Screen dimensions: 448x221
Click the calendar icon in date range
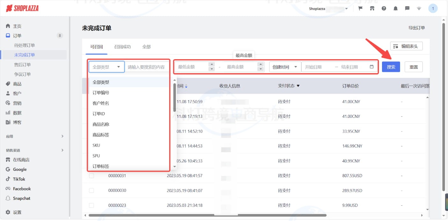tap(371, 67)
